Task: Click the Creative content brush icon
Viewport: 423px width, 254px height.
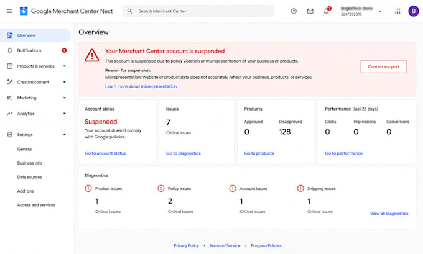Action: point(10,82)
